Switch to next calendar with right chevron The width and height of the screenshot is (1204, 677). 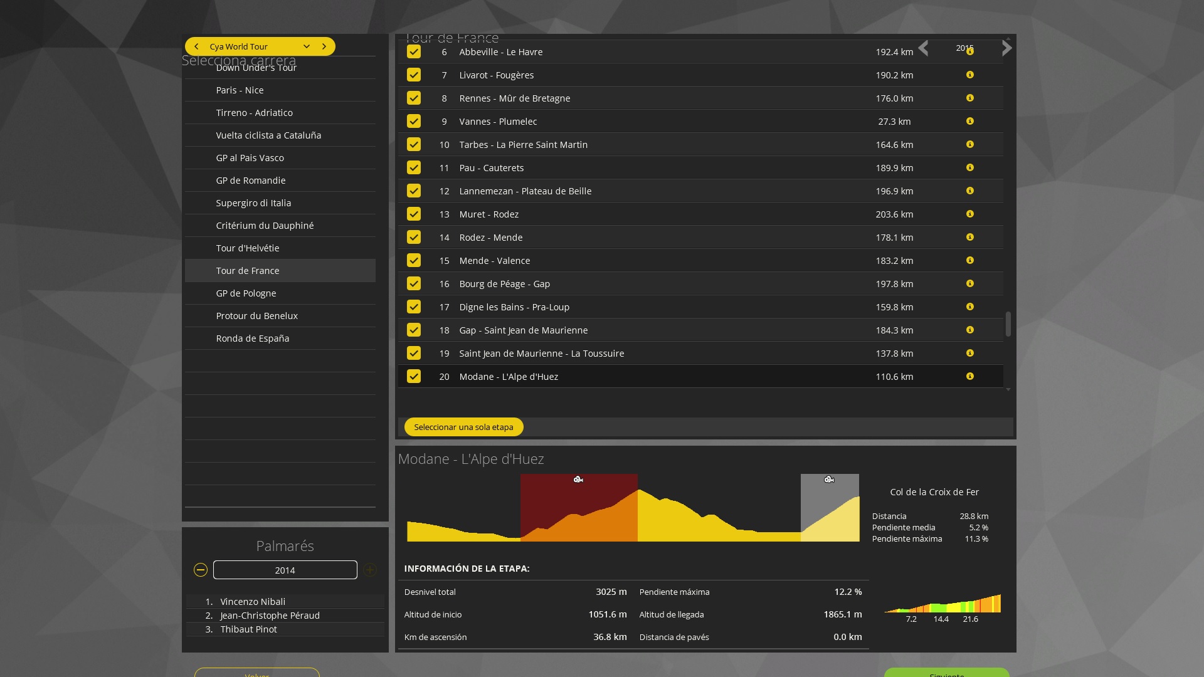[x=324, y=46]
